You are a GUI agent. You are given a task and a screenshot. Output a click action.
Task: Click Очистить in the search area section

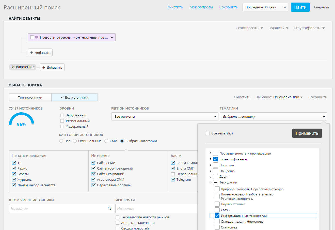tap(242, 97)
